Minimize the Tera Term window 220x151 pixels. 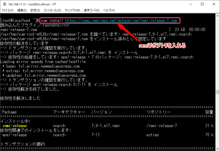pos(191,4)
